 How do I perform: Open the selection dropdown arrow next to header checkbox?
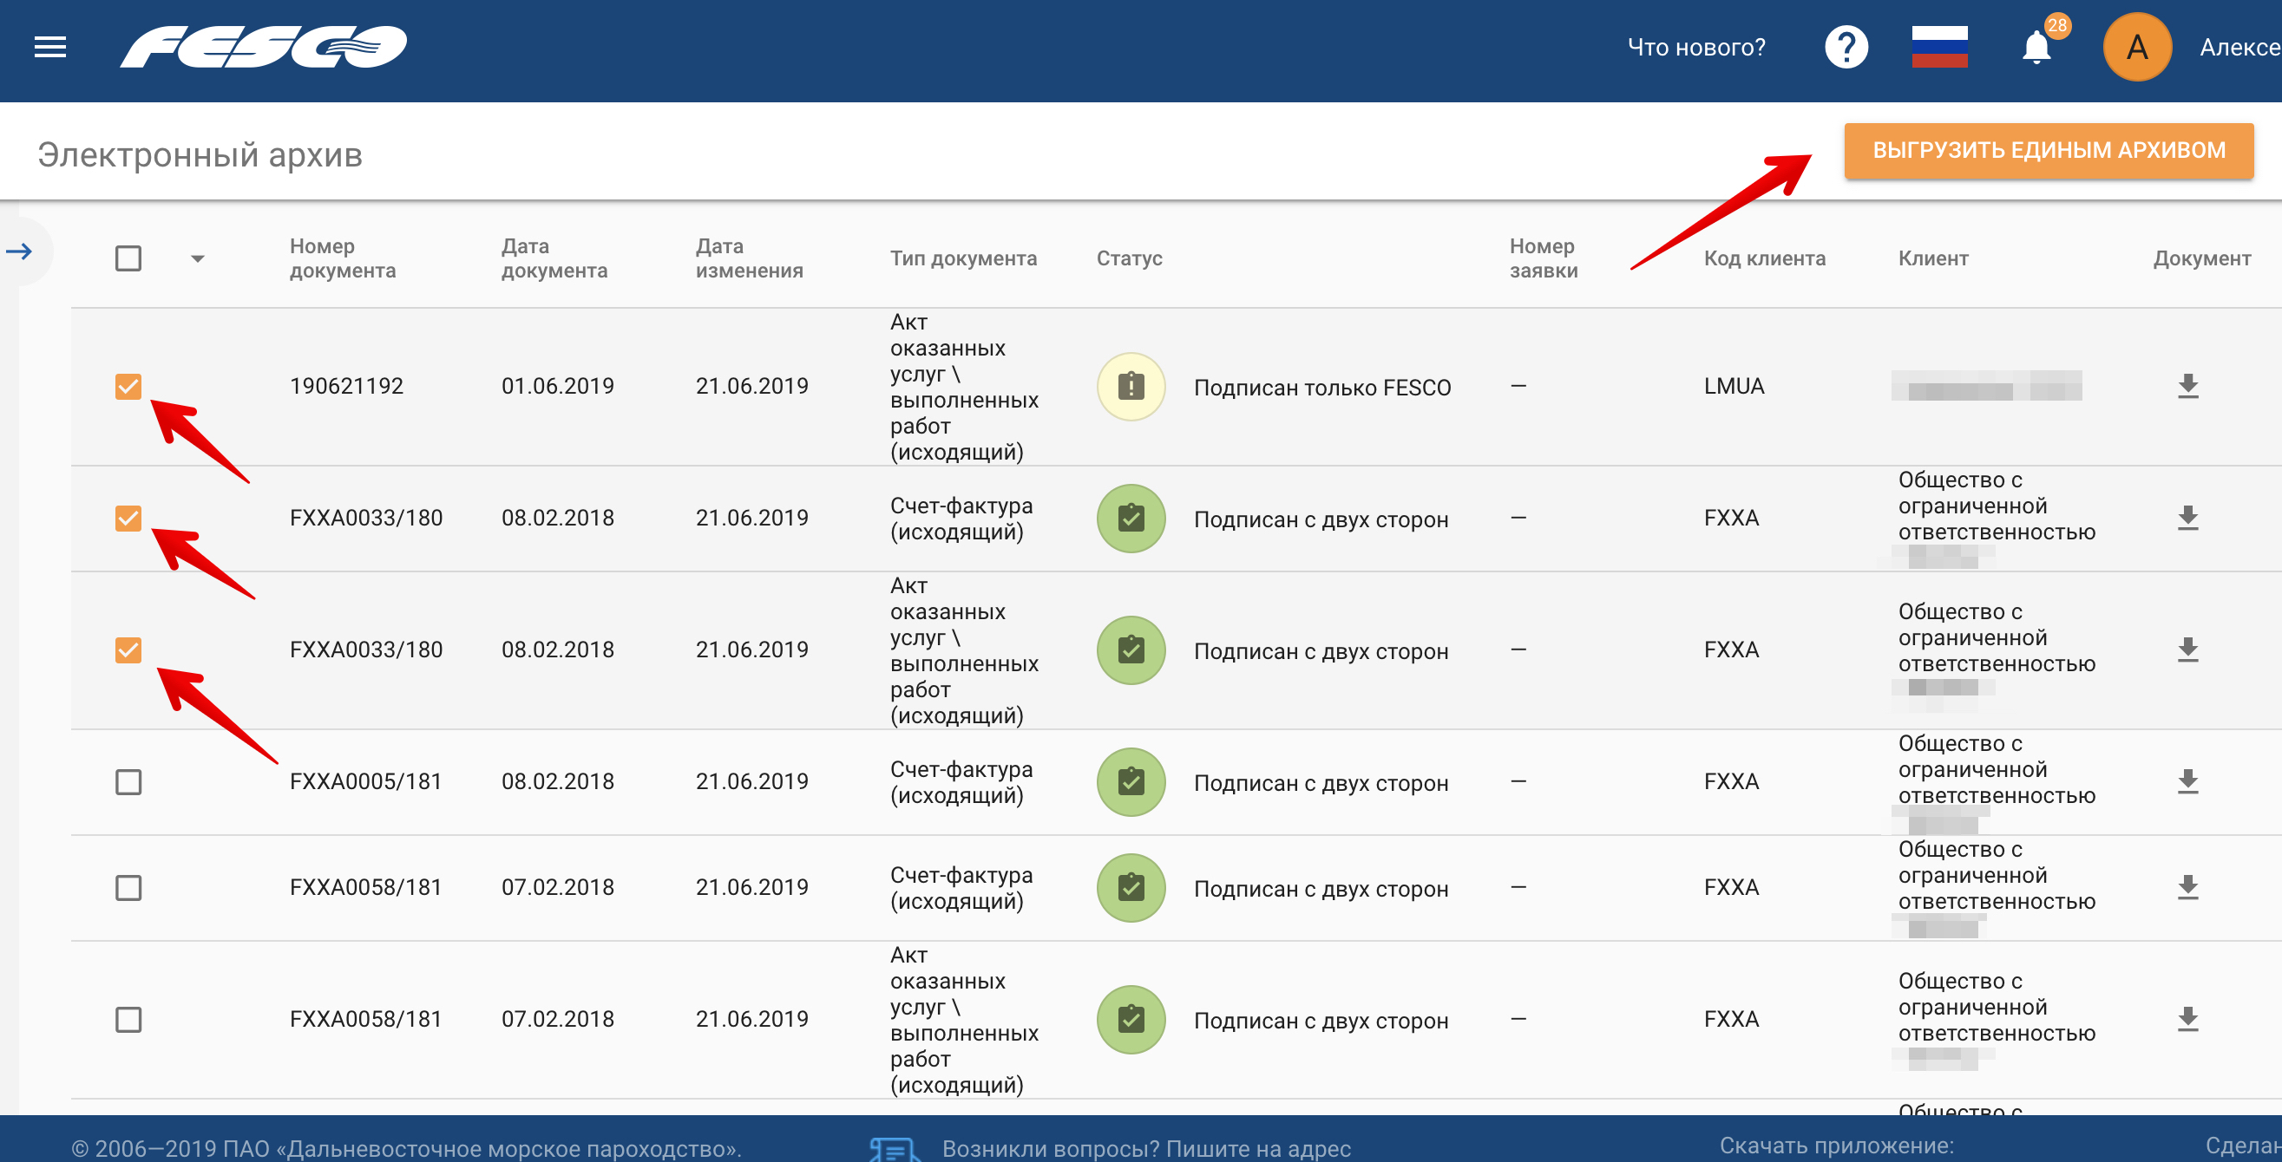pos(198,258)
